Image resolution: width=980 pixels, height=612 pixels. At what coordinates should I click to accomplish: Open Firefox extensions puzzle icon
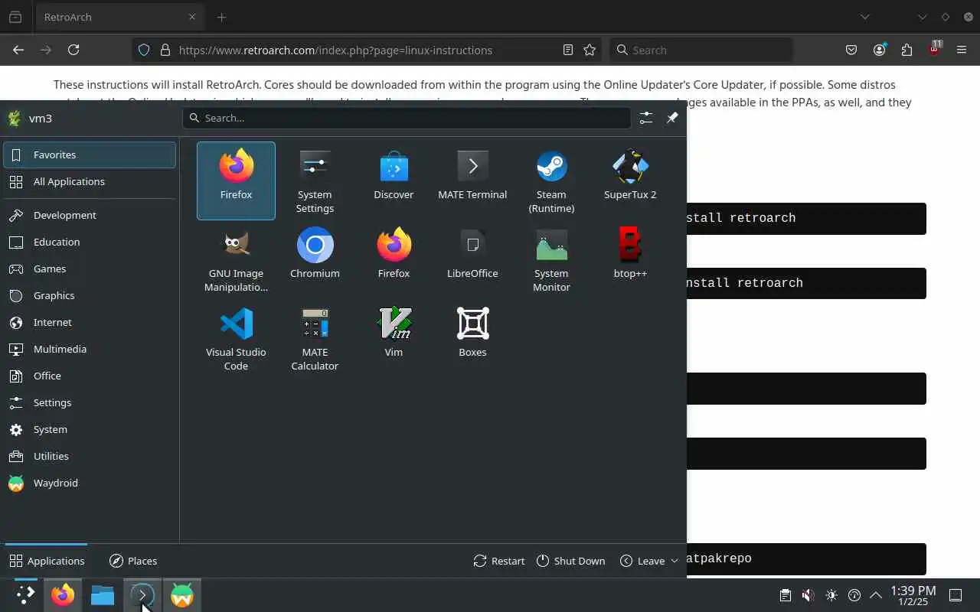pyautogui.click(x=907, y=50)
